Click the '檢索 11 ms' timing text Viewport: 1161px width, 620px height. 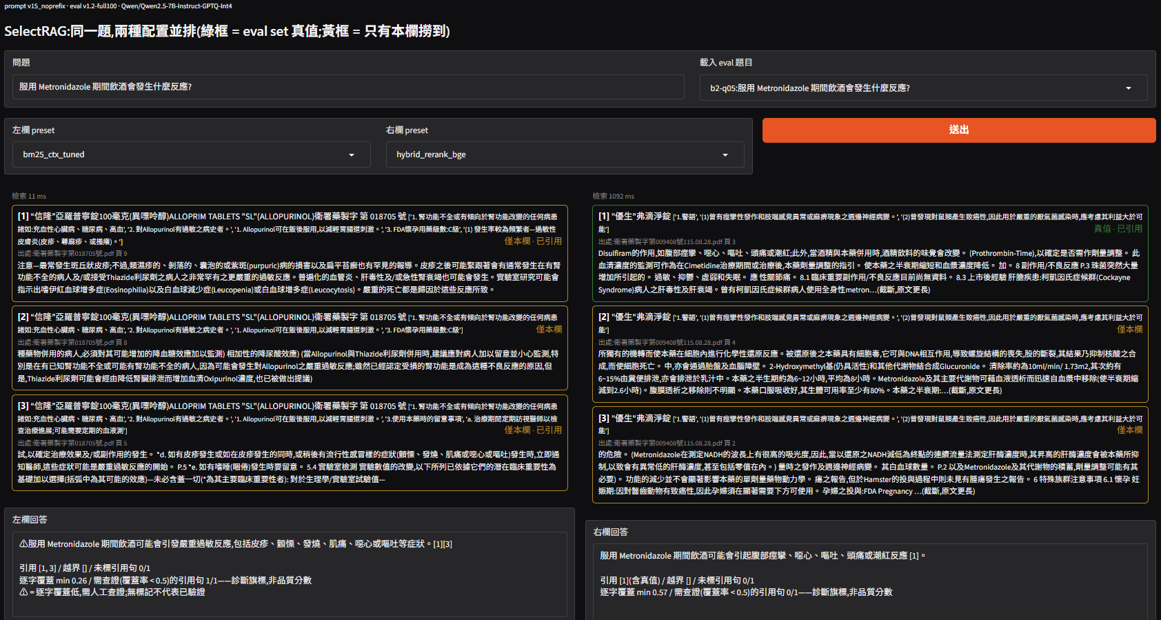pyautogui.click(x=29, y=197)
